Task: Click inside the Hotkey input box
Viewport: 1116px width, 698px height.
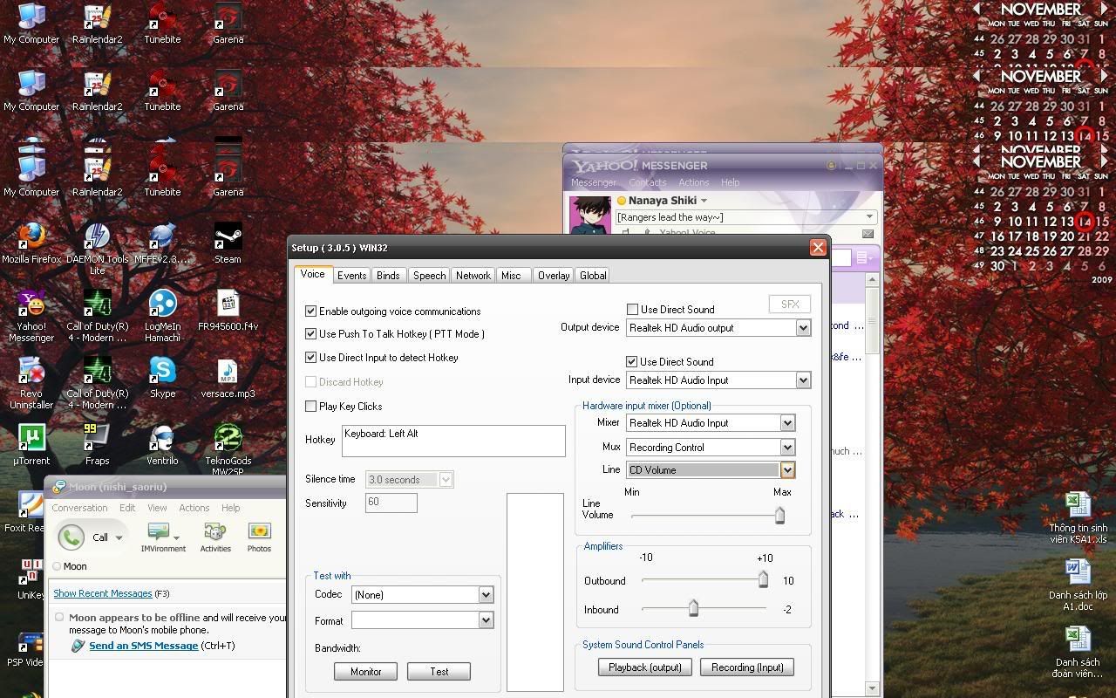Action: (x=453, y=441)
